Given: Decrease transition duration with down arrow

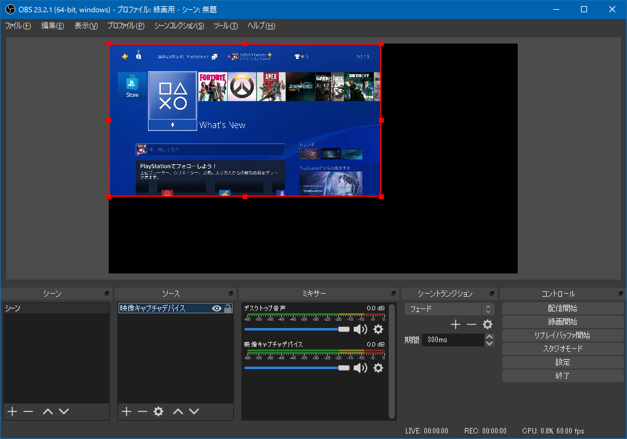Looking at the screenshot, I should 489,343.
